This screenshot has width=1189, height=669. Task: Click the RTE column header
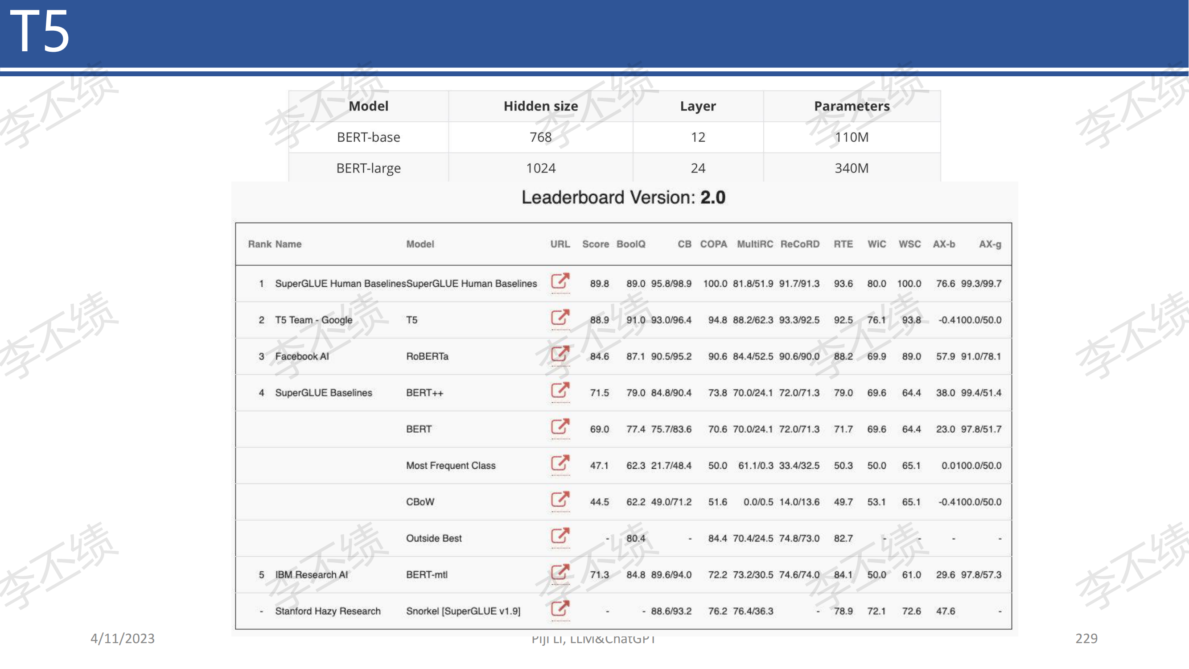click(x=843, y=244)
